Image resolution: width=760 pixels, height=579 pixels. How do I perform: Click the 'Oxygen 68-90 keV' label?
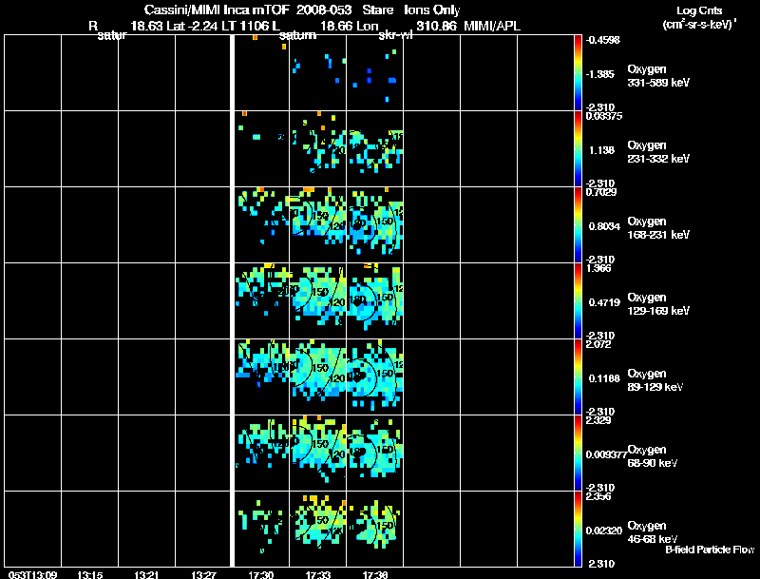[653, 456]
